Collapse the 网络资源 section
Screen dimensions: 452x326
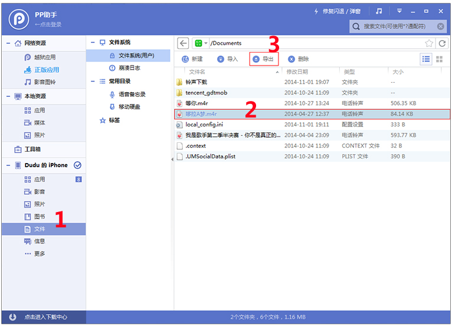[x=8, y=43]
